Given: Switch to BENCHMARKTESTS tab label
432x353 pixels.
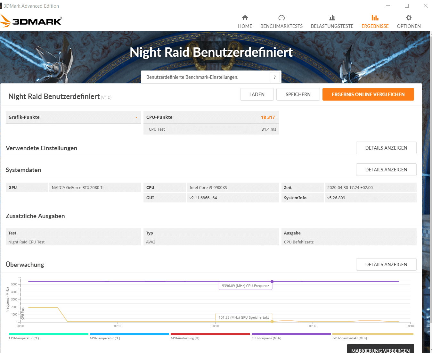Looking at the screenshot, I should pos(281,26).
